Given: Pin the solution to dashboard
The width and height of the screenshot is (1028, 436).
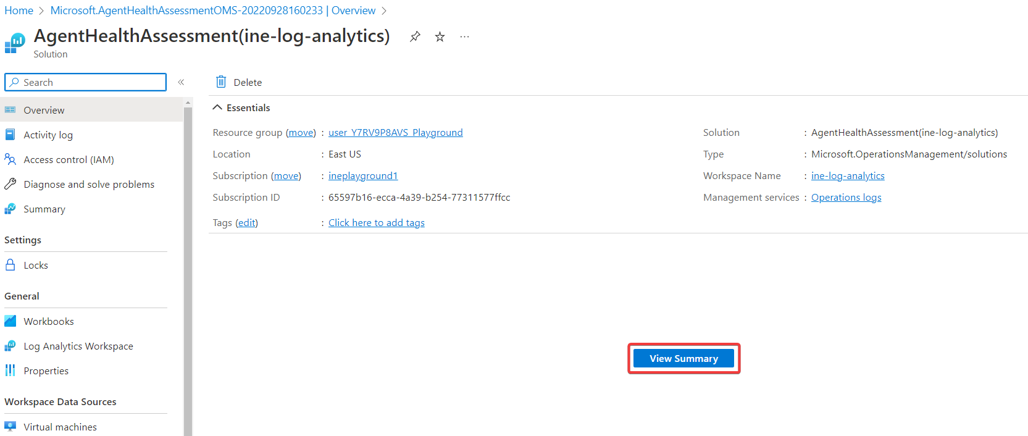Looking at the screenshot, I should tap(415, 37).
